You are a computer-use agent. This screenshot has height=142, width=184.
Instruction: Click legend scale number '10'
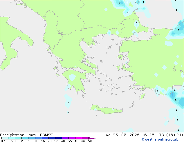point(36,141)
